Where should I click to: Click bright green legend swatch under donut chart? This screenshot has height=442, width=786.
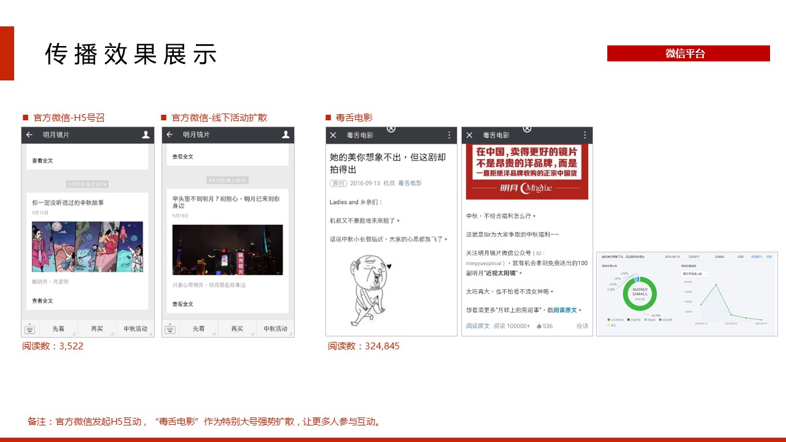[x=609, y=320]
